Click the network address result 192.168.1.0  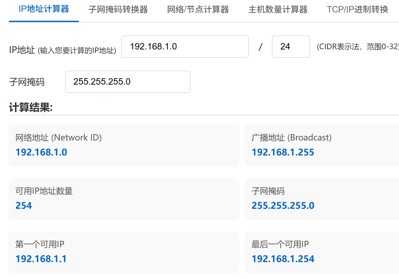[x=41, y=152]
